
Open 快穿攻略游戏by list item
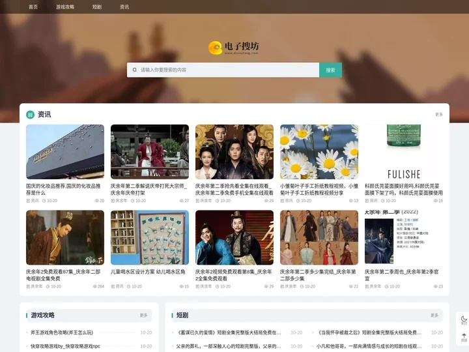[x=65, y=346]
